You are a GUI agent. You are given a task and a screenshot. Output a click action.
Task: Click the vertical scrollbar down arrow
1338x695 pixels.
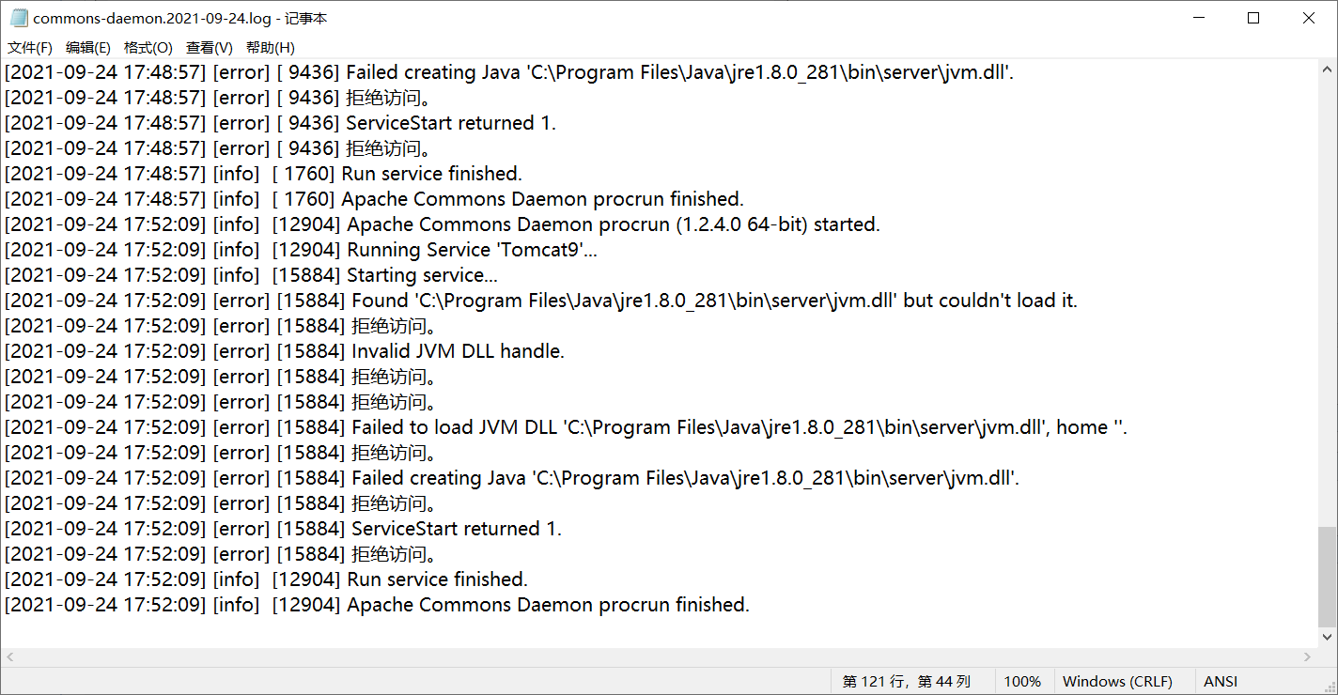(1327, 637)
